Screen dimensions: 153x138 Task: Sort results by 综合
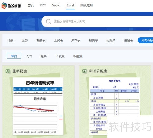click(x=14, y=56)
